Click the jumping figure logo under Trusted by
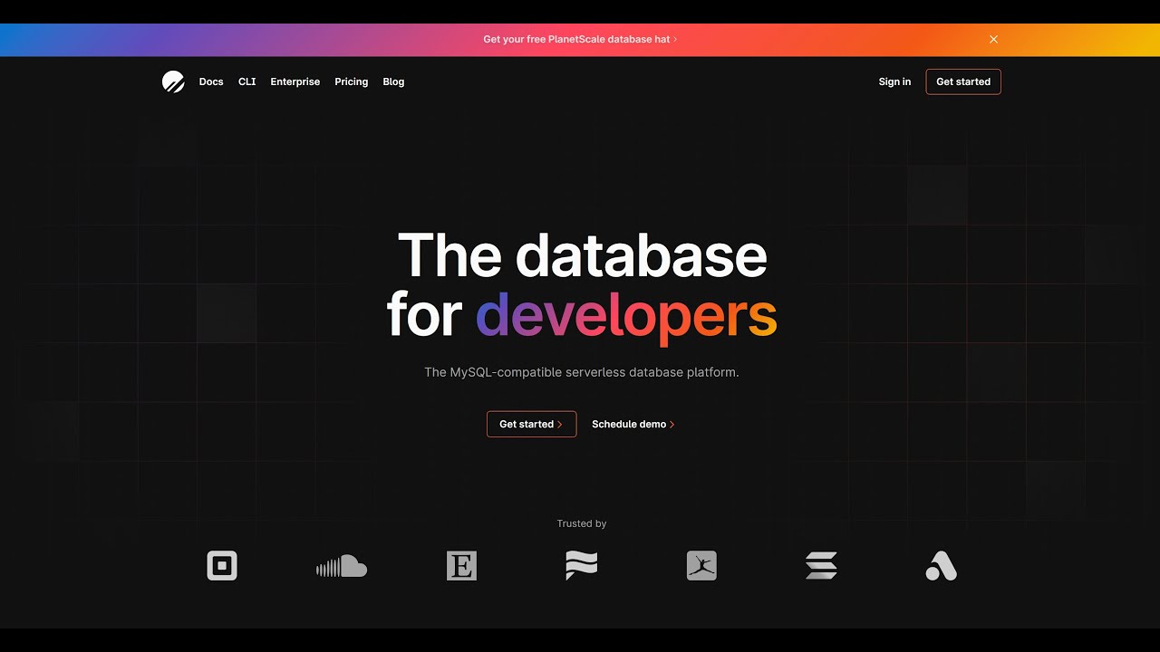The image size is (1160, 652). pos(701,566)
